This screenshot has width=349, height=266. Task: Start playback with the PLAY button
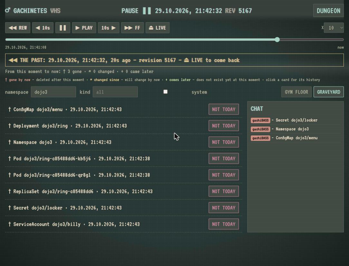84,28
